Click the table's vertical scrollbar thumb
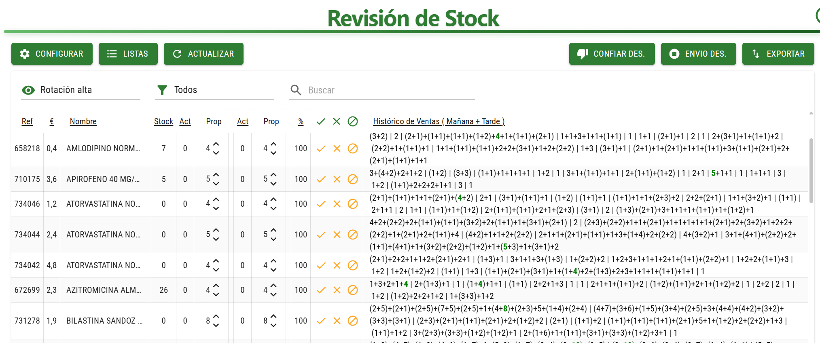The height and width of the screenshot is (343, 820). 811,170
